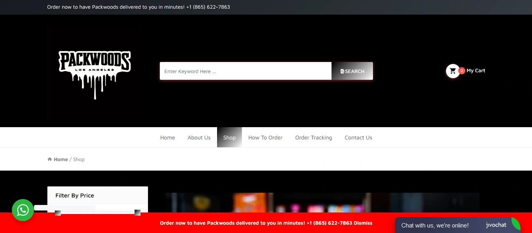Click the Packwoods Los Angeles logo
Screen dimensions: 532x233
pos(95,72)
